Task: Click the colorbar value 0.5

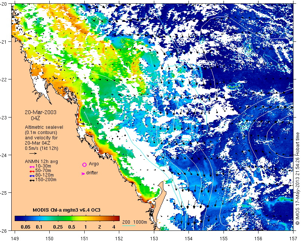Action: [71, 227]
